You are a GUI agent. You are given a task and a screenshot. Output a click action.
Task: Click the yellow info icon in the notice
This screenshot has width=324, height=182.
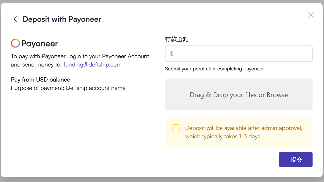[176, 128]
